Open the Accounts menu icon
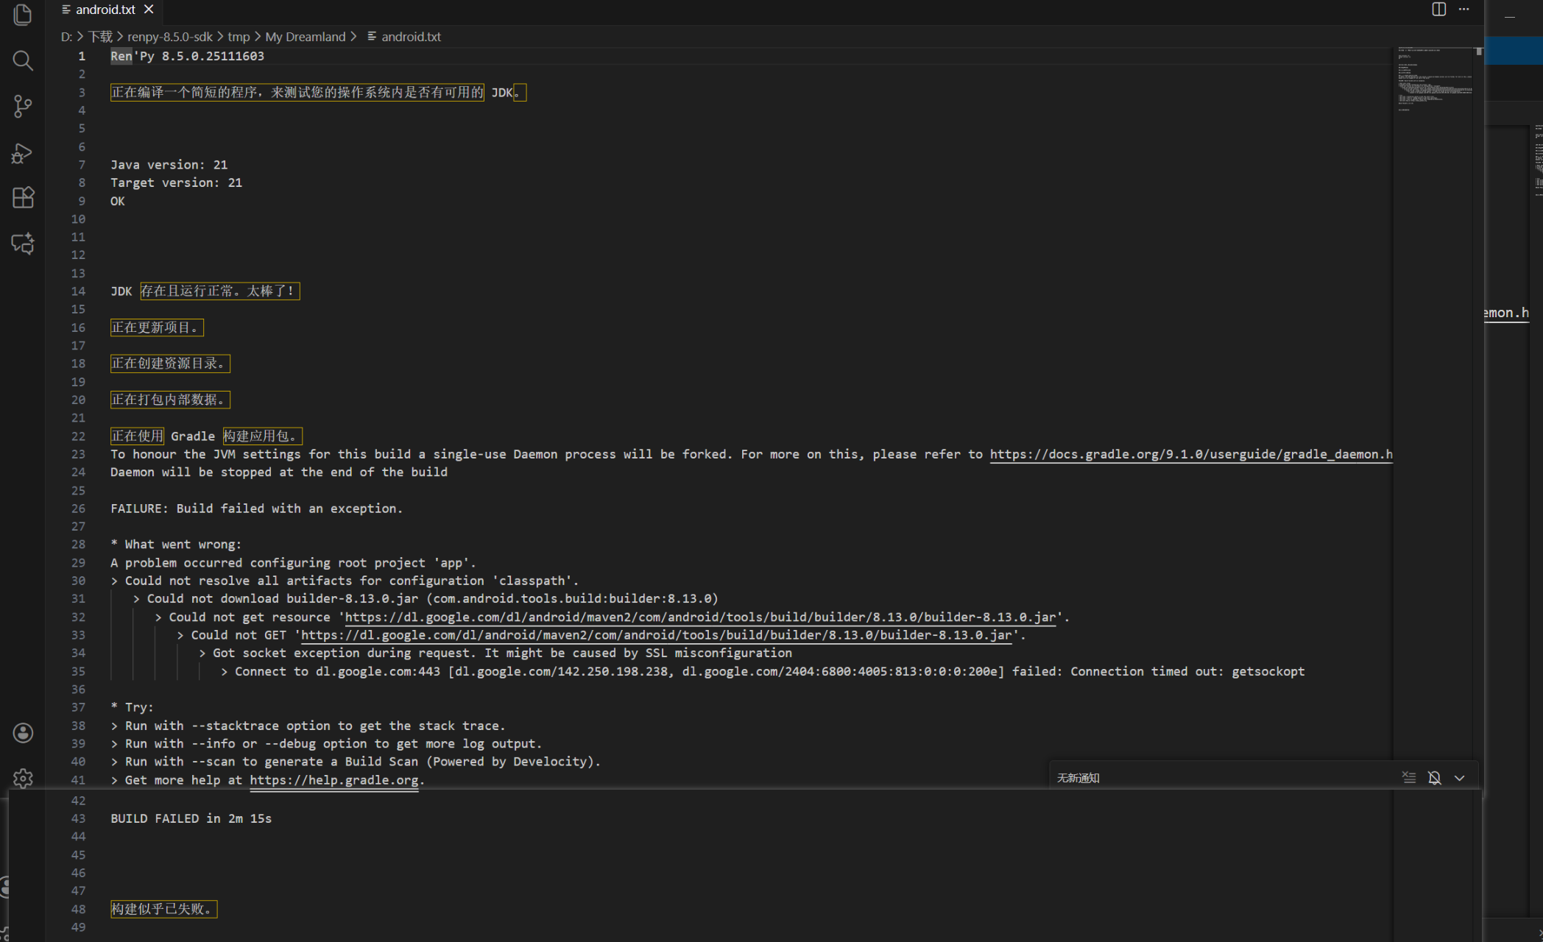Image resolution: width=1543 pixels, height=942 pixels. coord(23,733)
